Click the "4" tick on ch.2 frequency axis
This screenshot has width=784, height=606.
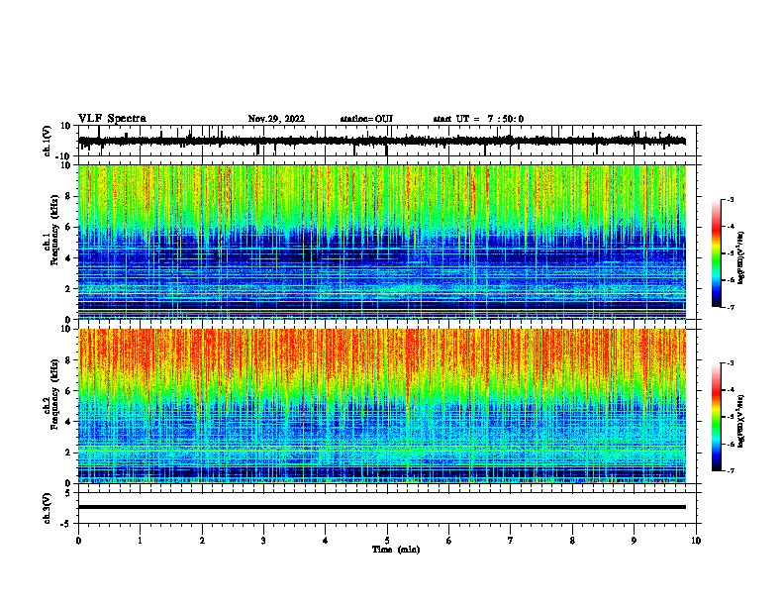(x=68, y=422)
